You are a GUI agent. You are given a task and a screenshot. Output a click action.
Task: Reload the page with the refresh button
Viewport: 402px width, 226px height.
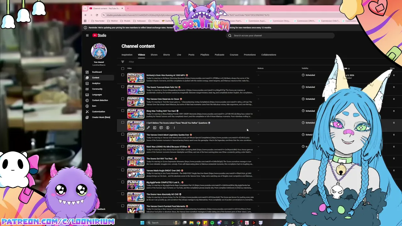97,15
